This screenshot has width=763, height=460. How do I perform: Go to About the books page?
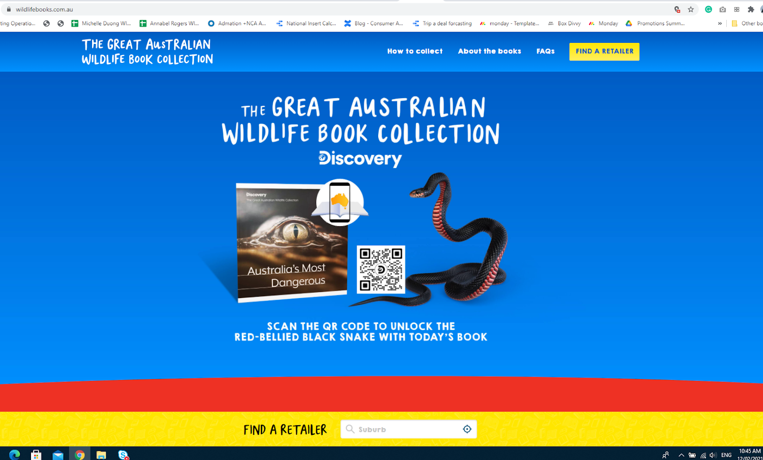489,51
